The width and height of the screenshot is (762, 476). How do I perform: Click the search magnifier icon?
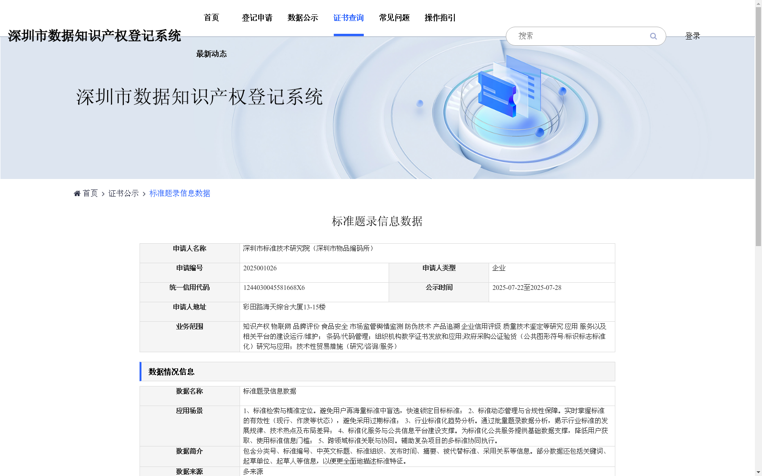tap(653, 36)
